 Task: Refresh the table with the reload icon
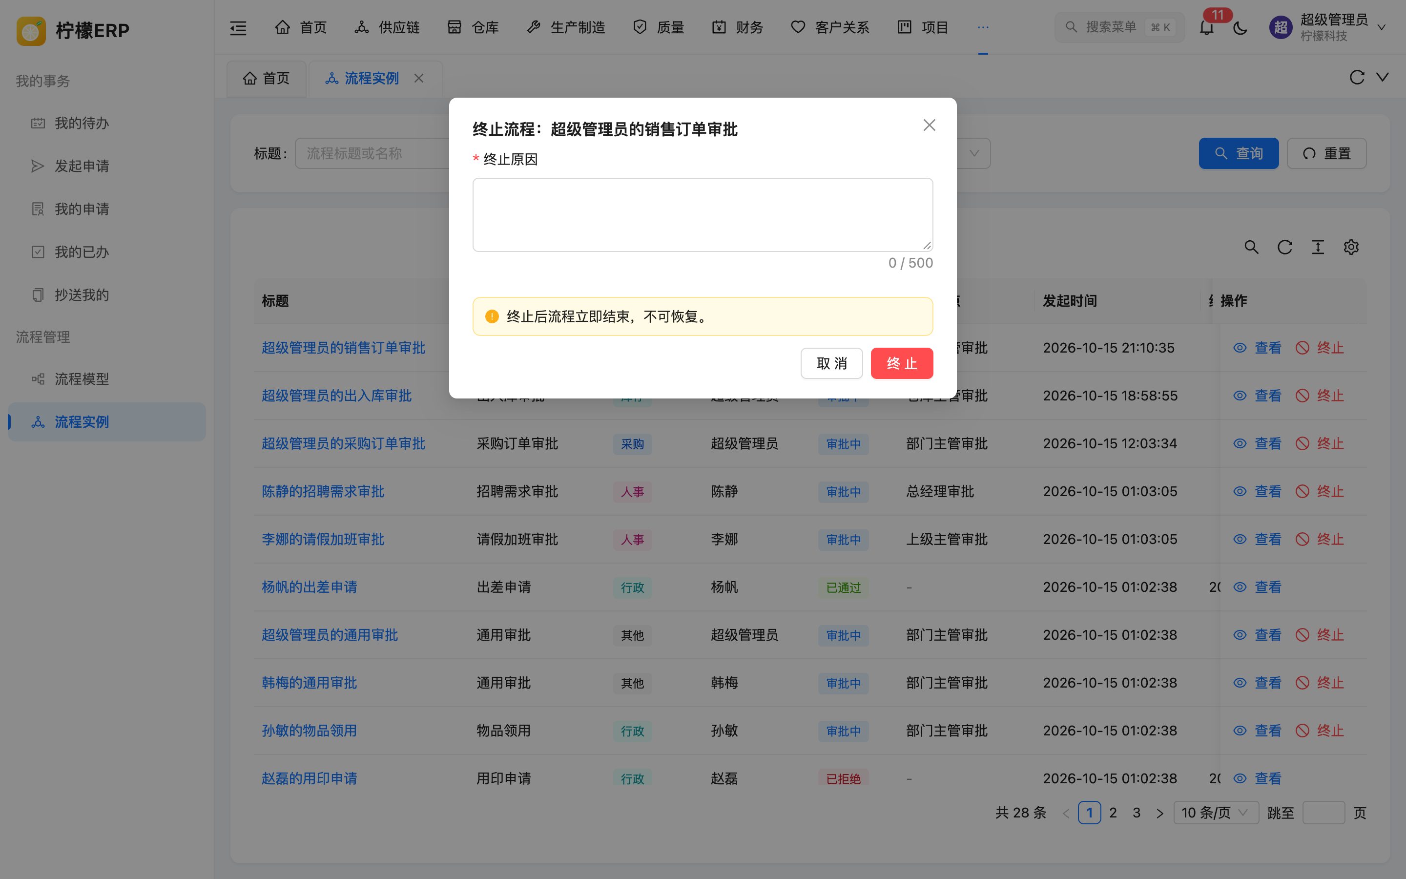(x=1284, y=247)
